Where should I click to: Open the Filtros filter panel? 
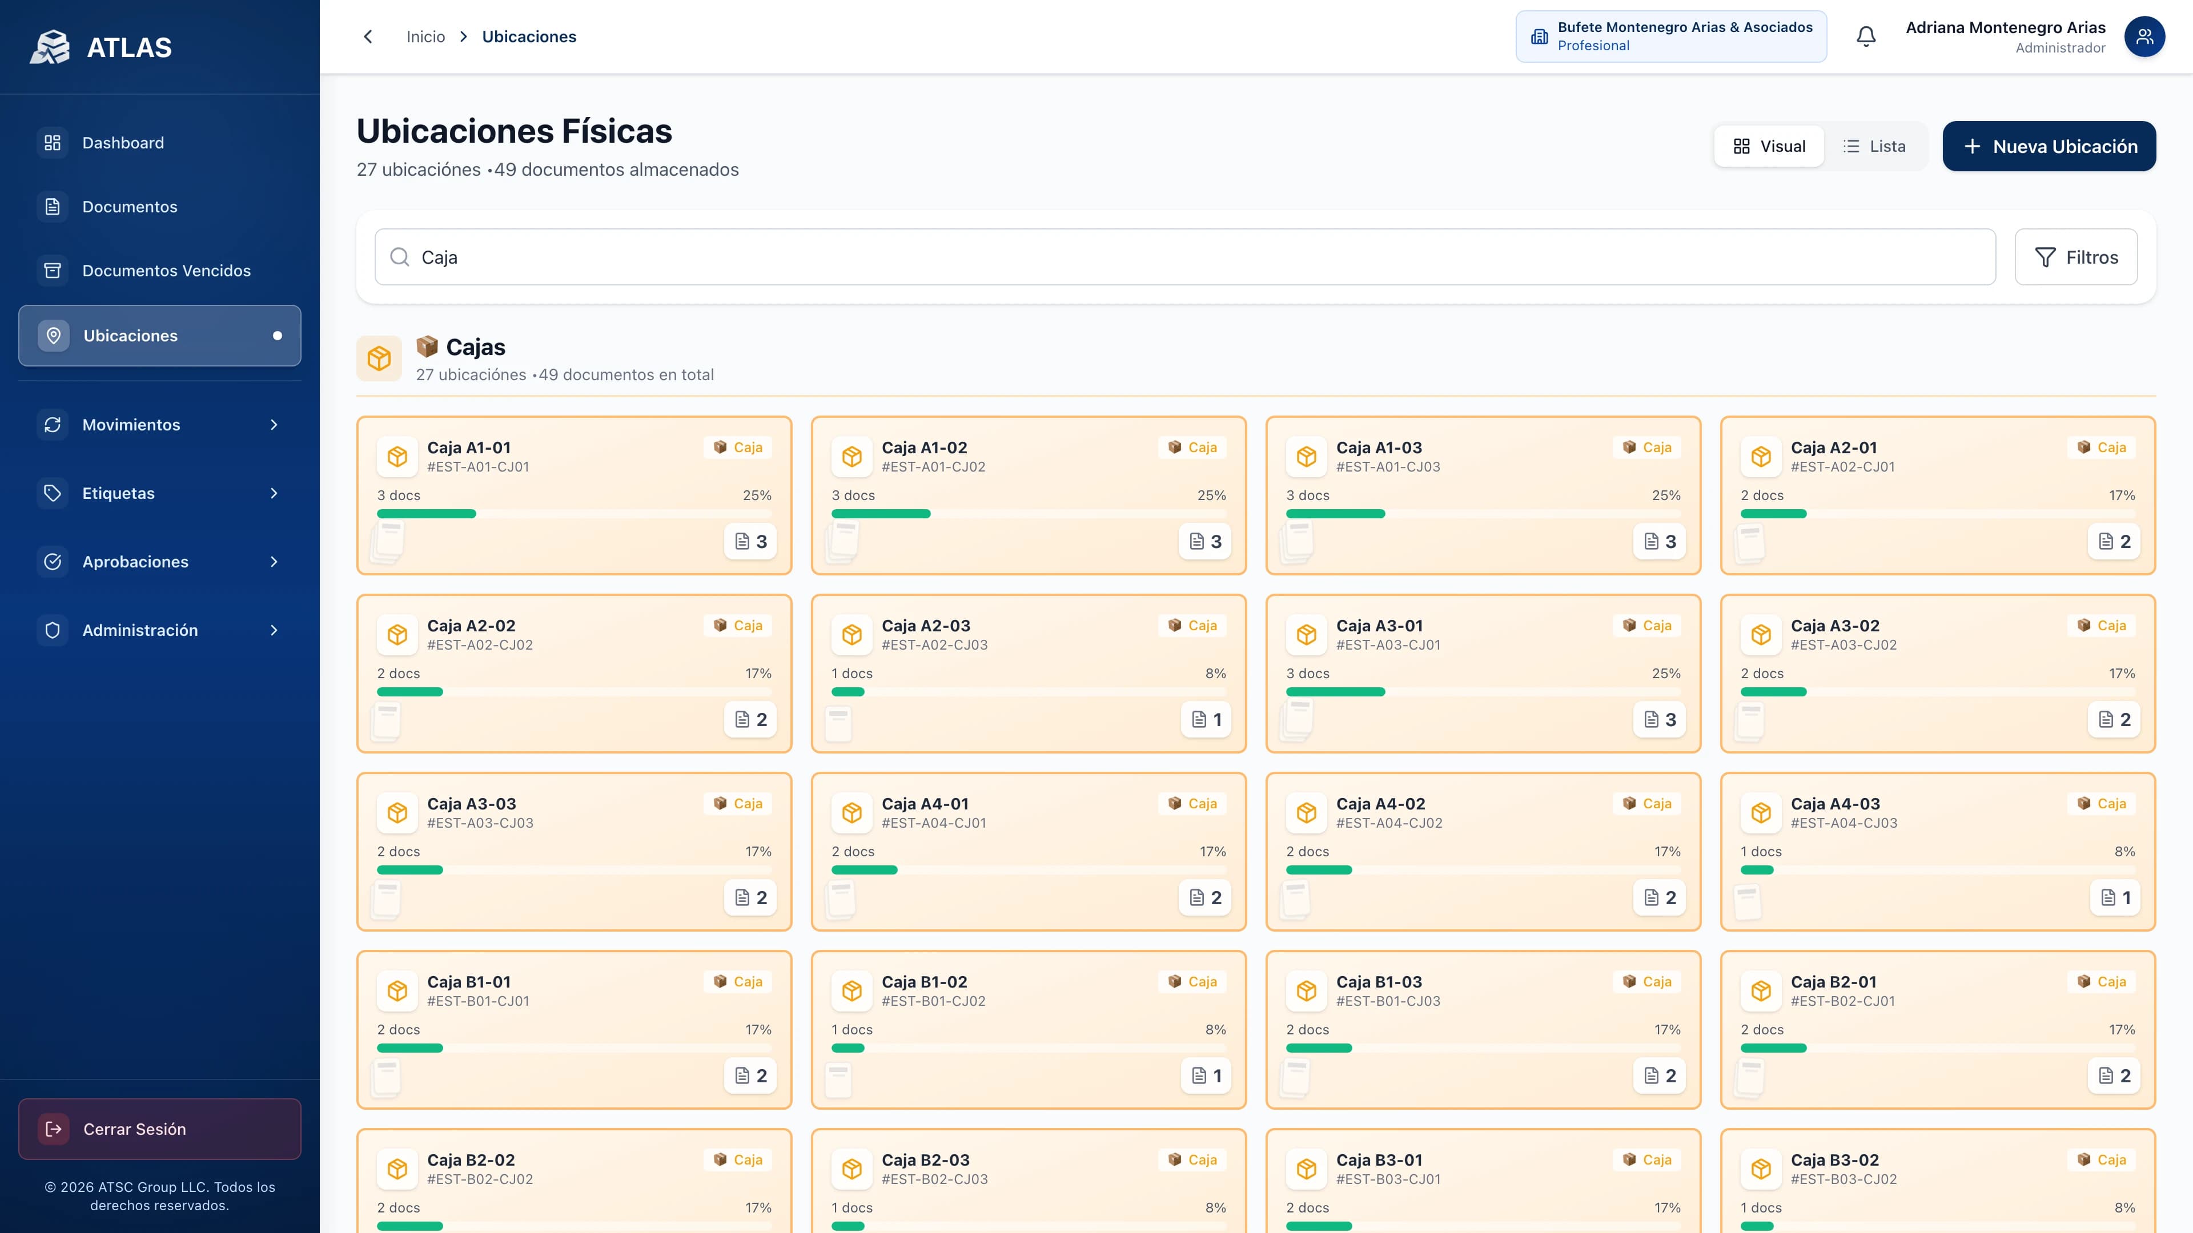[2075, 257]
